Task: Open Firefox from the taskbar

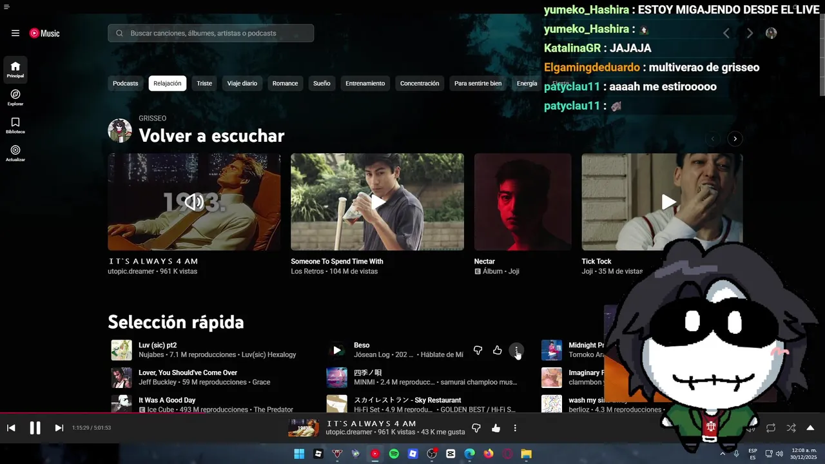Action: (x=489, y=454)
